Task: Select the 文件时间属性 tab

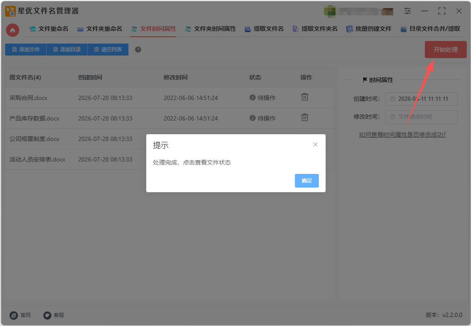Action: pos(153,29)
